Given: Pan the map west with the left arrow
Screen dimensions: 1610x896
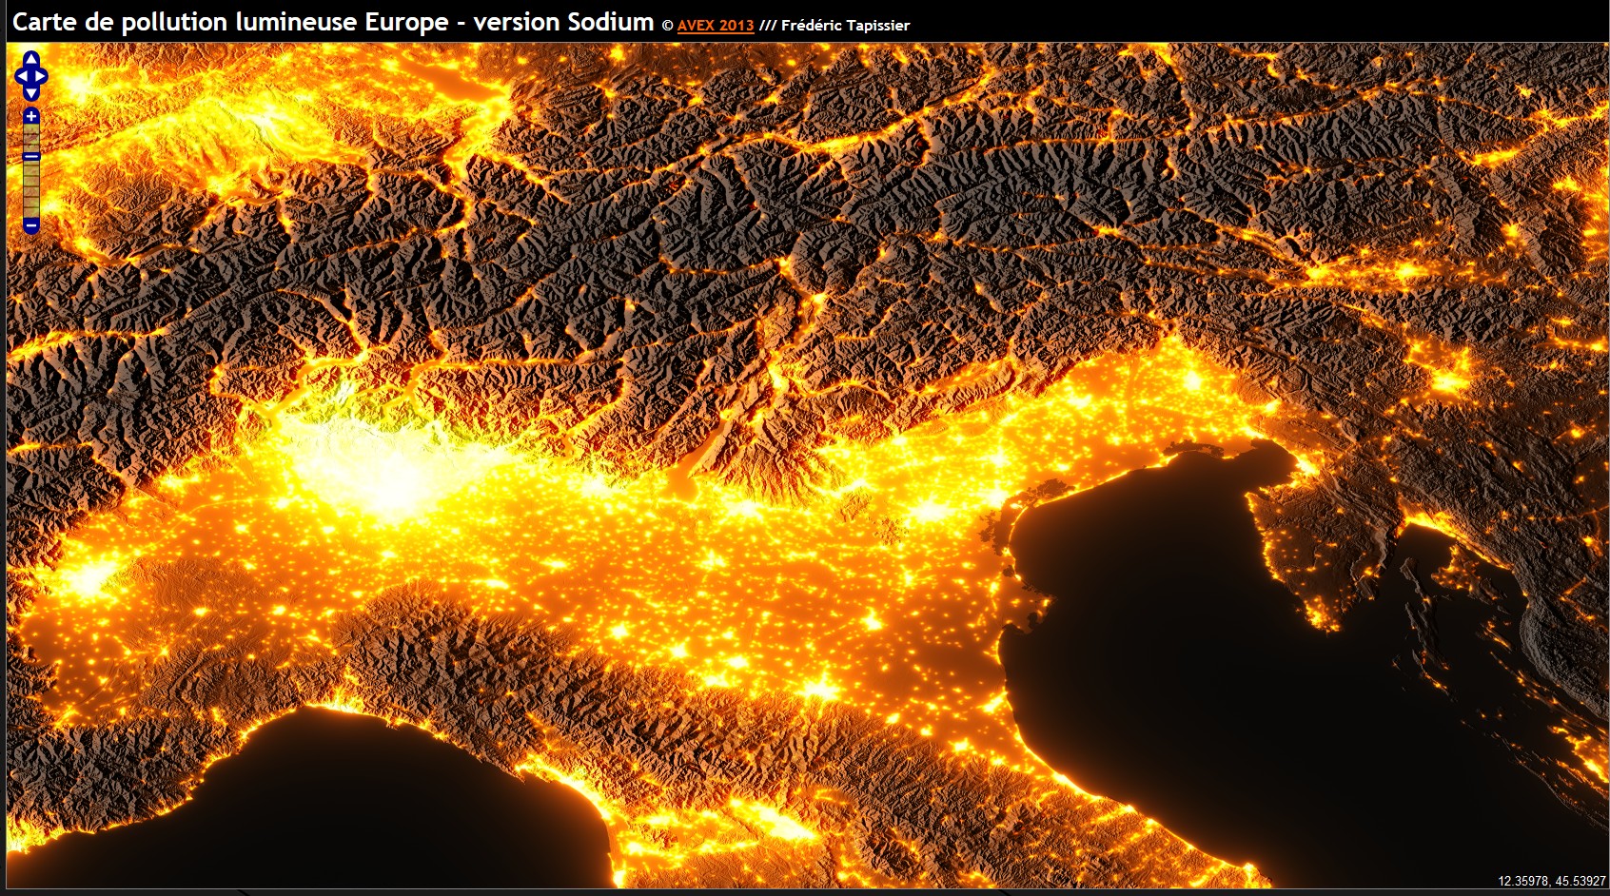Looking at the screenshot, I should pos(22,76).
